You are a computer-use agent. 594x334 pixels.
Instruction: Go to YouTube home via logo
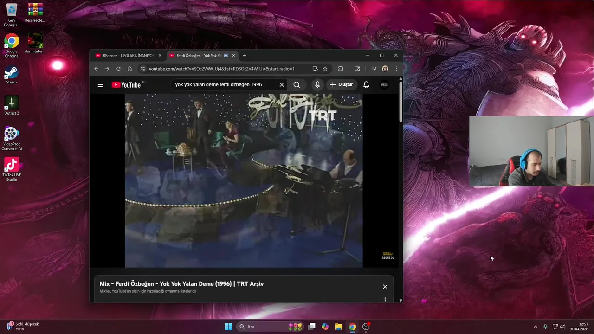(x=126, y=85)
